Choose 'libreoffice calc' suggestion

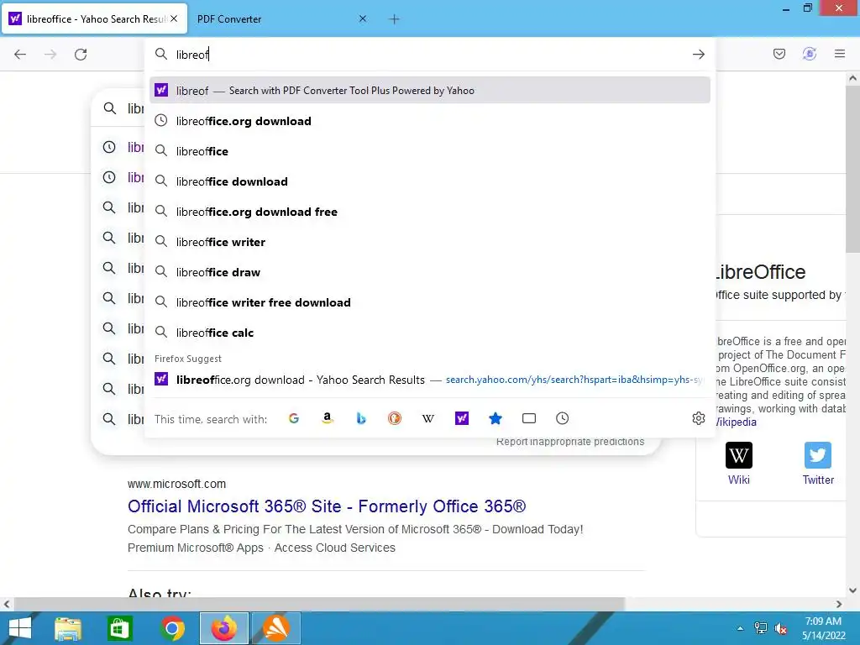coord(430,333)
